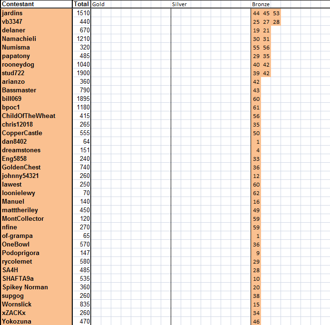The height and width of the screenshot is (325, 330).
Task: Click bronze value 50 in CopperCastle row
Action: tap(256, 133)
